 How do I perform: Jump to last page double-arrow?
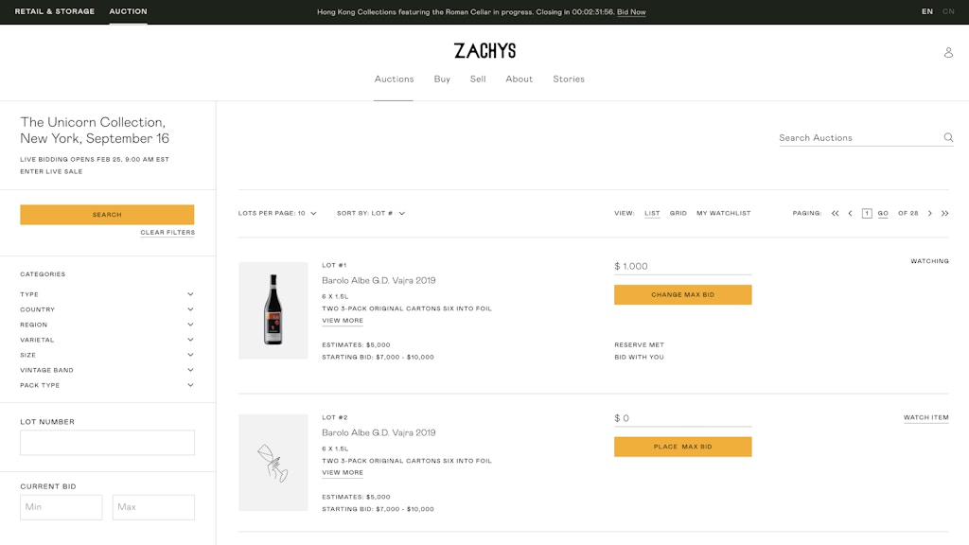click(x=945, y=213)
